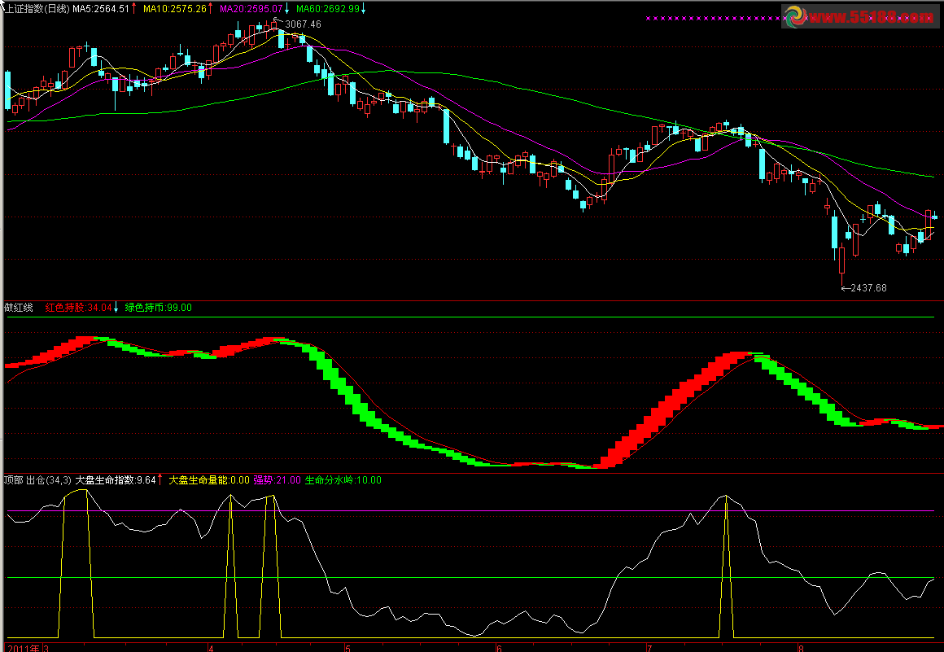The height and width of the screenshot is (652, 944).
Task: Click the 55188 website logo icon
Action: 795,17
